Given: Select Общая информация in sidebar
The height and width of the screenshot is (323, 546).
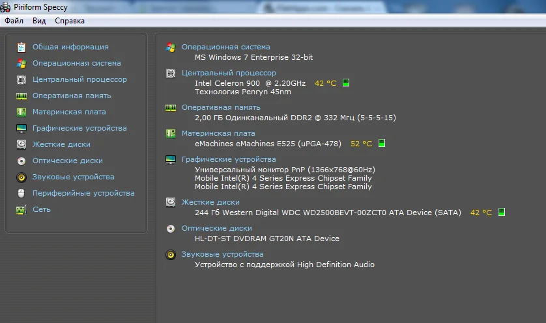Looking at the screenshot, I should 70,47.
